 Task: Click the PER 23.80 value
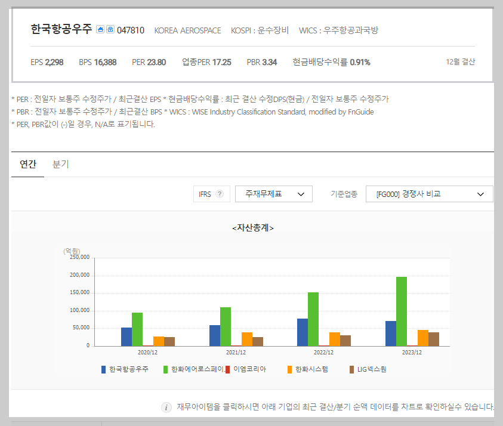pos(149,62)
